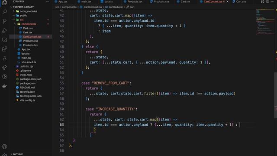Click the split editor icon

pos(267,1)
